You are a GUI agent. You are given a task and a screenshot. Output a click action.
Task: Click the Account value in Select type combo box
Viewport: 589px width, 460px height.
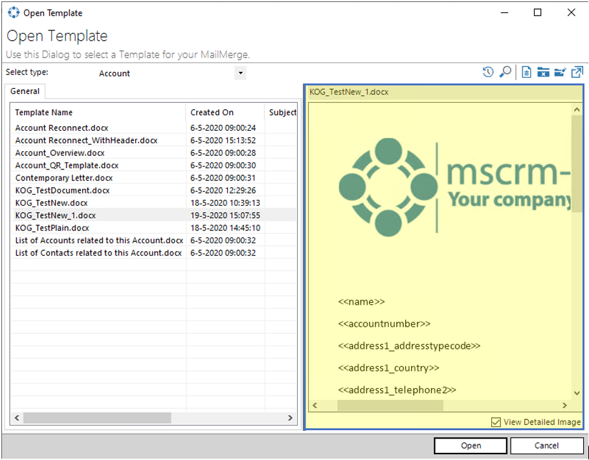(x=114, y=74)
